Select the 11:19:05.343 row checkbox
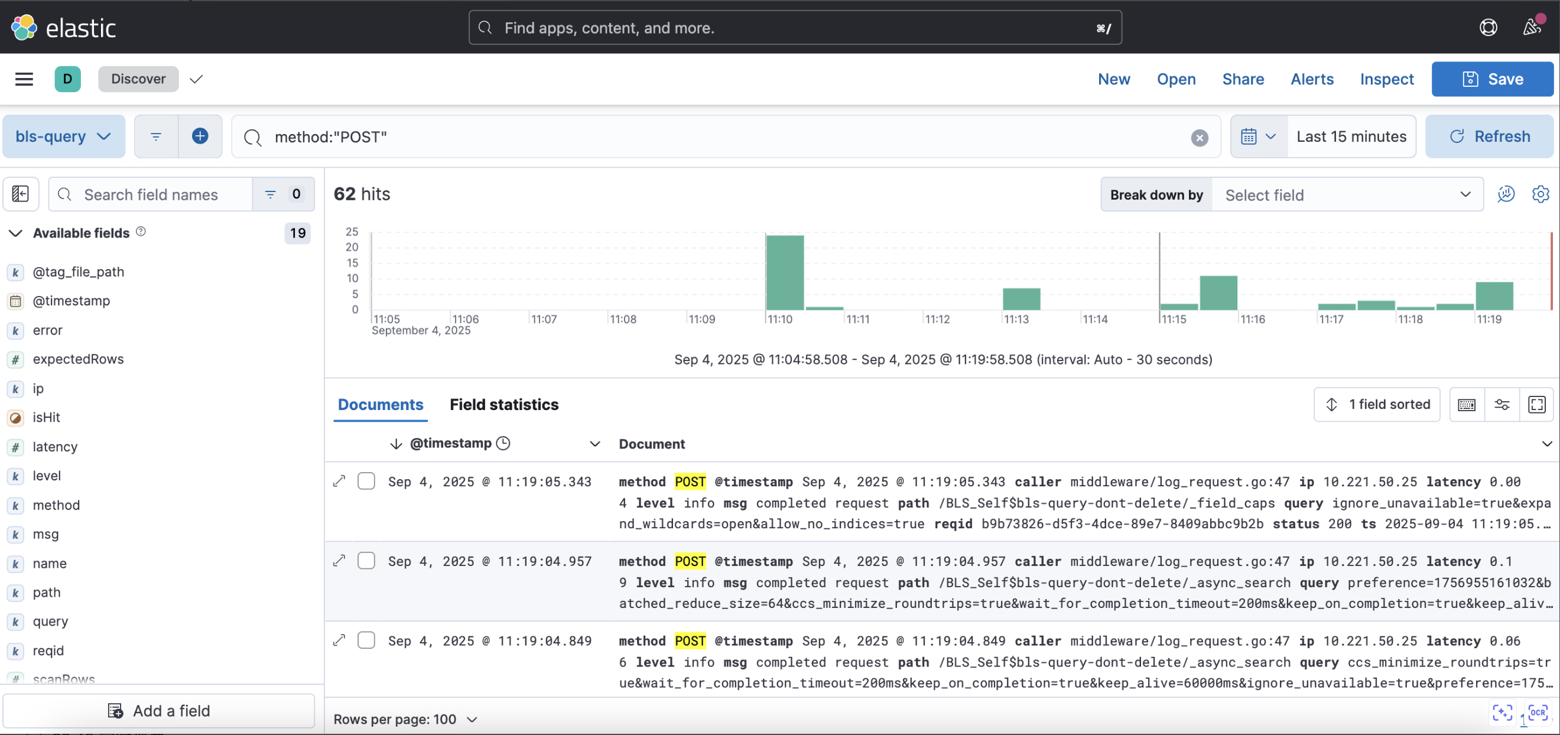1560x735 pixels. (x=366, y=481)
